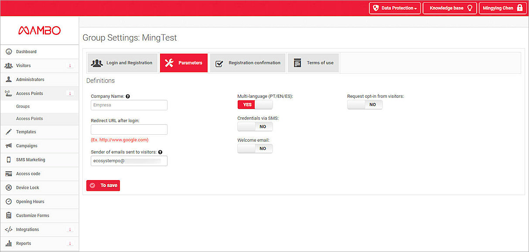Image resolution: width=529 pixels, height=252 pixels.
Task: Click the Customize Forms clipboard icon
Action: [x=8, y=216]
